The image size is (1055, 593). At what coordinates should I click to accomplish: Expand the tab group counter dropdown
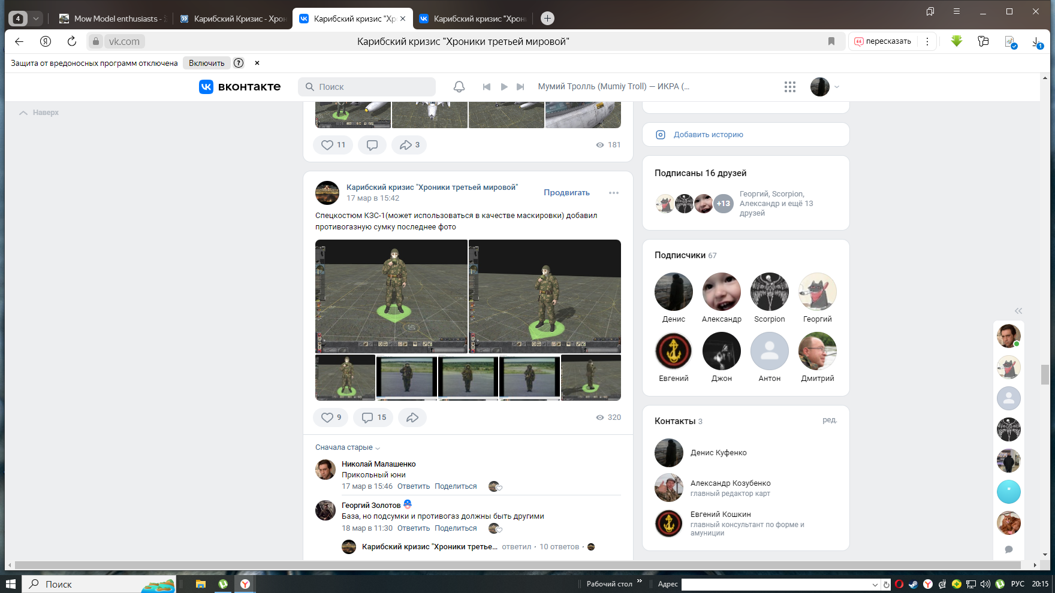point(36,19)
